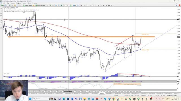Open Skype from the taskbar
181x101 pixels.
(105, 99)
